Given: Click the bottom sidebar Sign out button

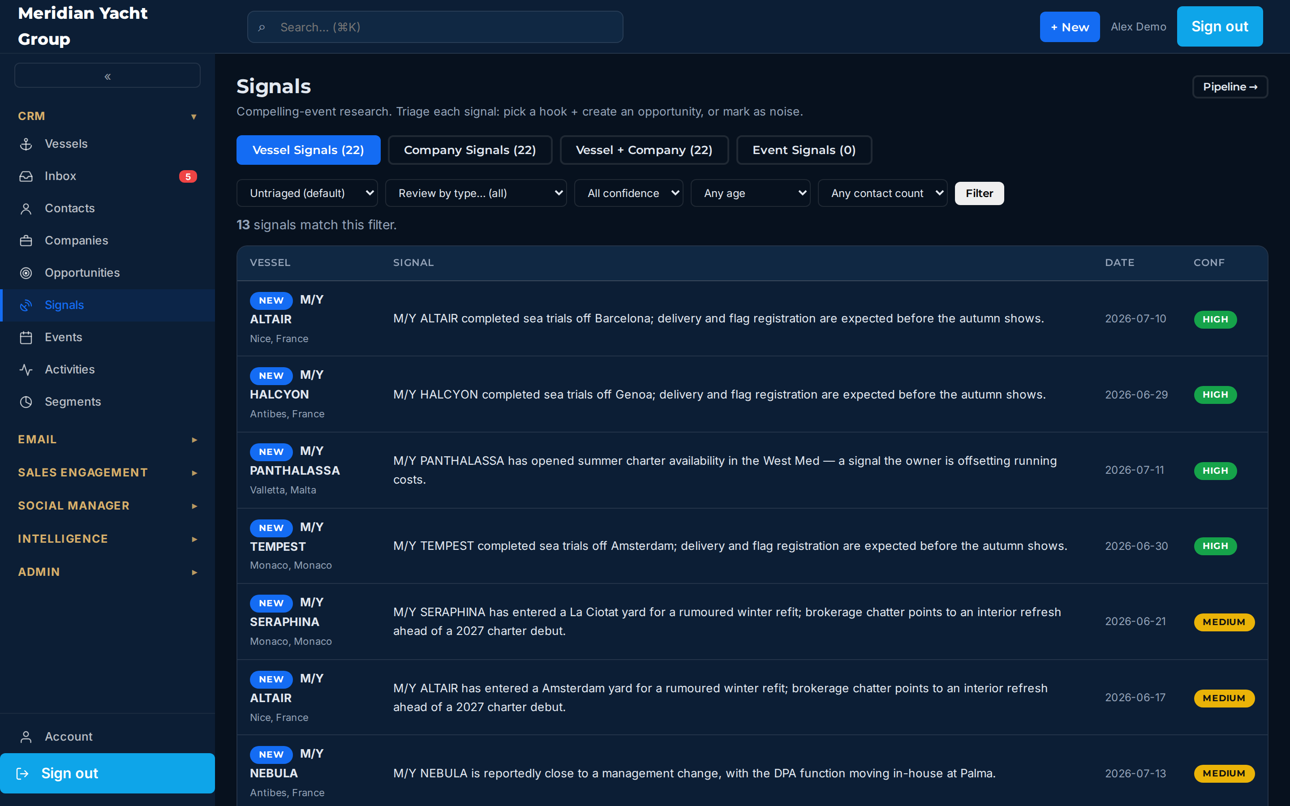Looking at the screenshot, I should [107, 773].
